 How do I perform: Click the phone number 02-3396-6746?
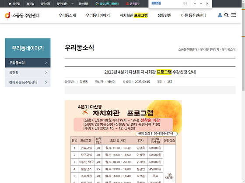click(x=164, y=134)
